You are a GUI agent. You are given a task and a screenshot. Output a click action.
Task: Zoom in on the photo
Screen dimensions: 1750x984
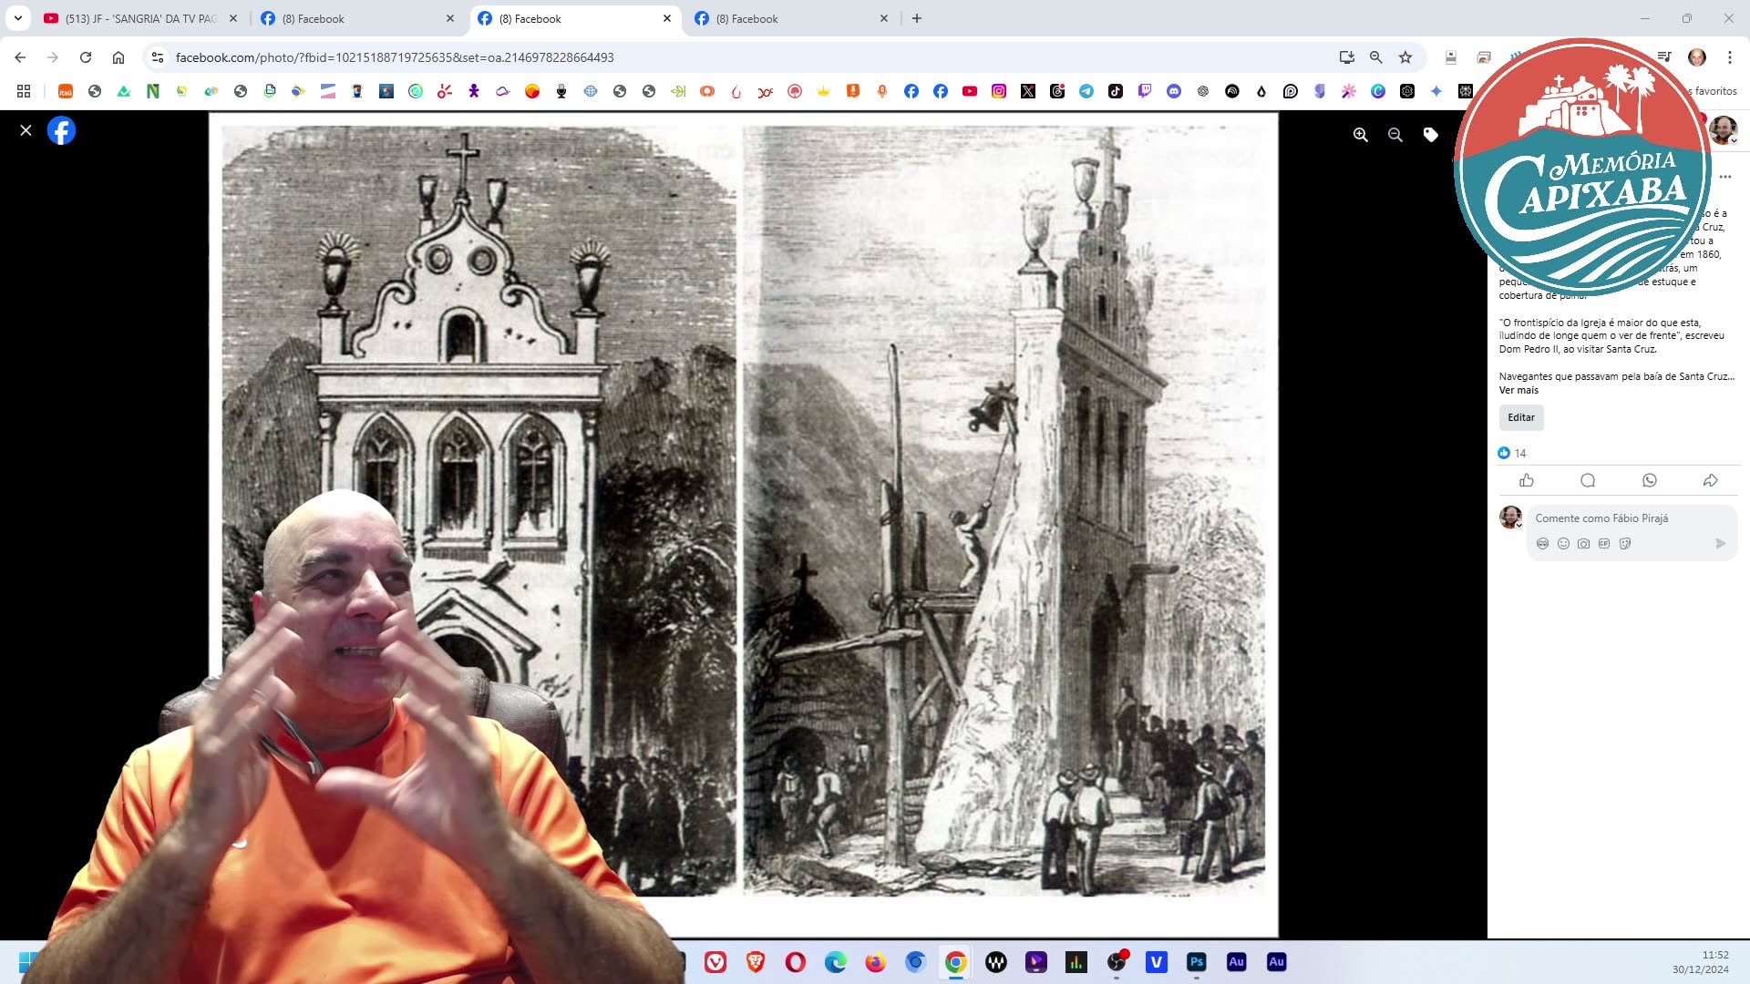(1361, 135)
